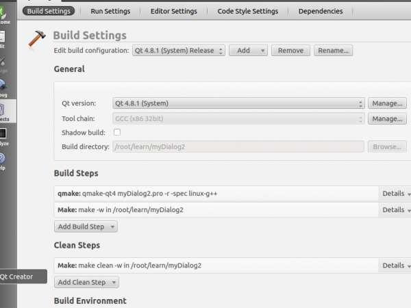
Task: Expand the Add Clean Step dropdown
Action: [x=86, y=282]
